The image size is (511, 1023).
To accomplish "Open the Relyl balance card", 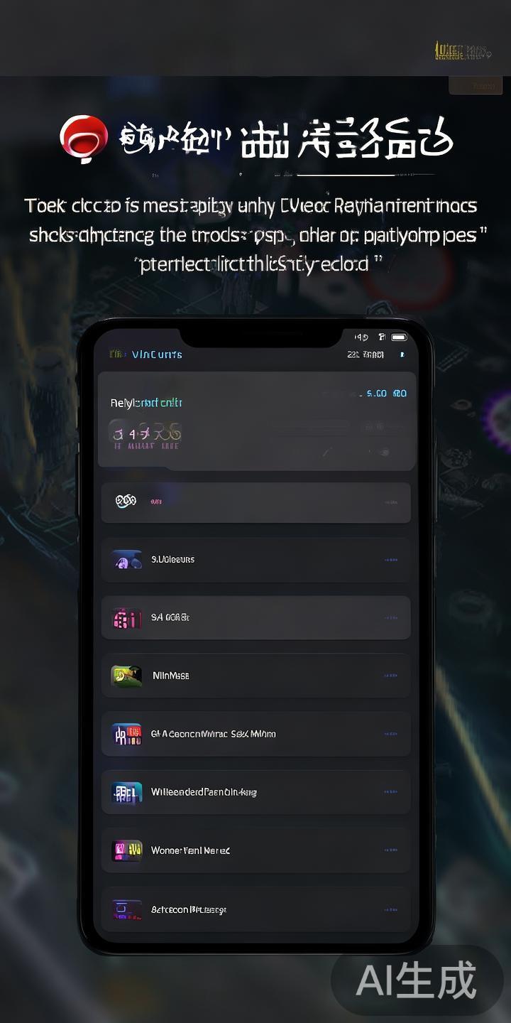I will tap(257, 421).
